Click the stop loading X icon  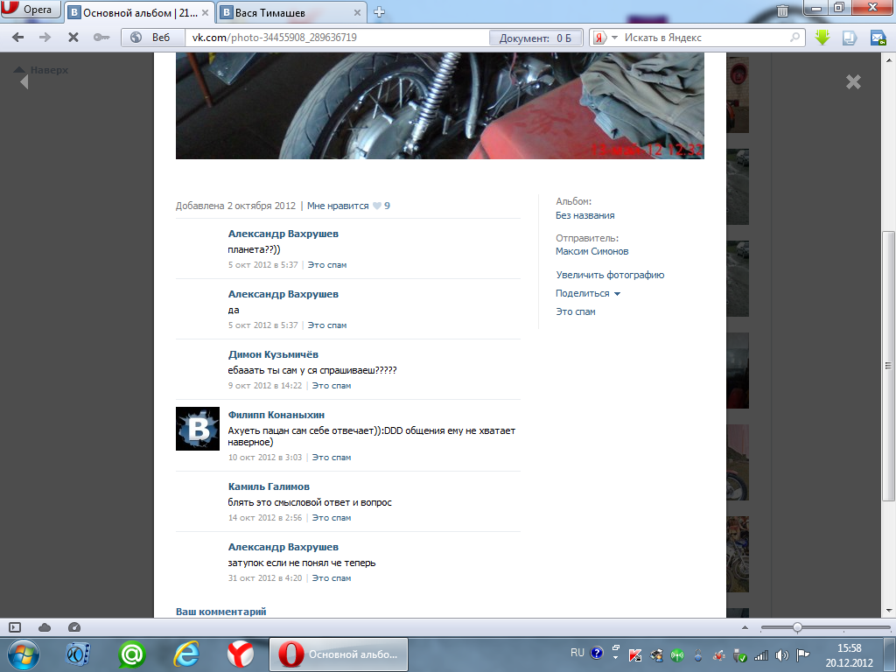pyautogui.click(x=73, y=38)
